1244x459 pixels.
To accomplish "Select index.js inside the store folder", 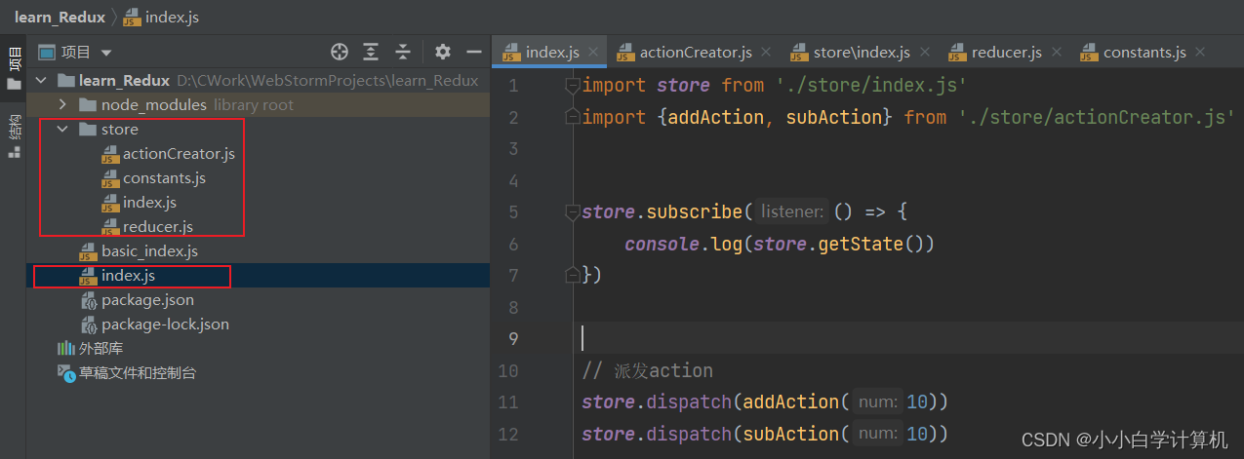I will (x=149, y=202).
